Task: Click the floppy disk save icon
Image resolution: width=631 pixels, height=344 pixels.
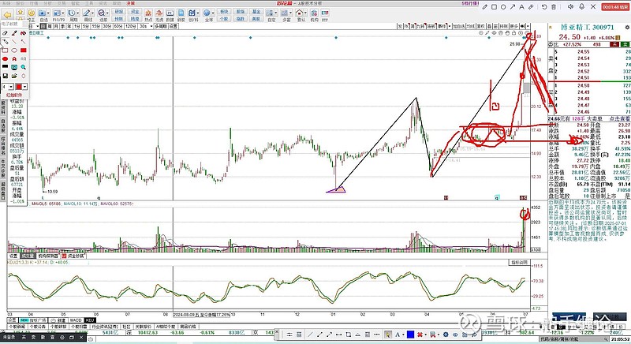Action: point(5,76)
